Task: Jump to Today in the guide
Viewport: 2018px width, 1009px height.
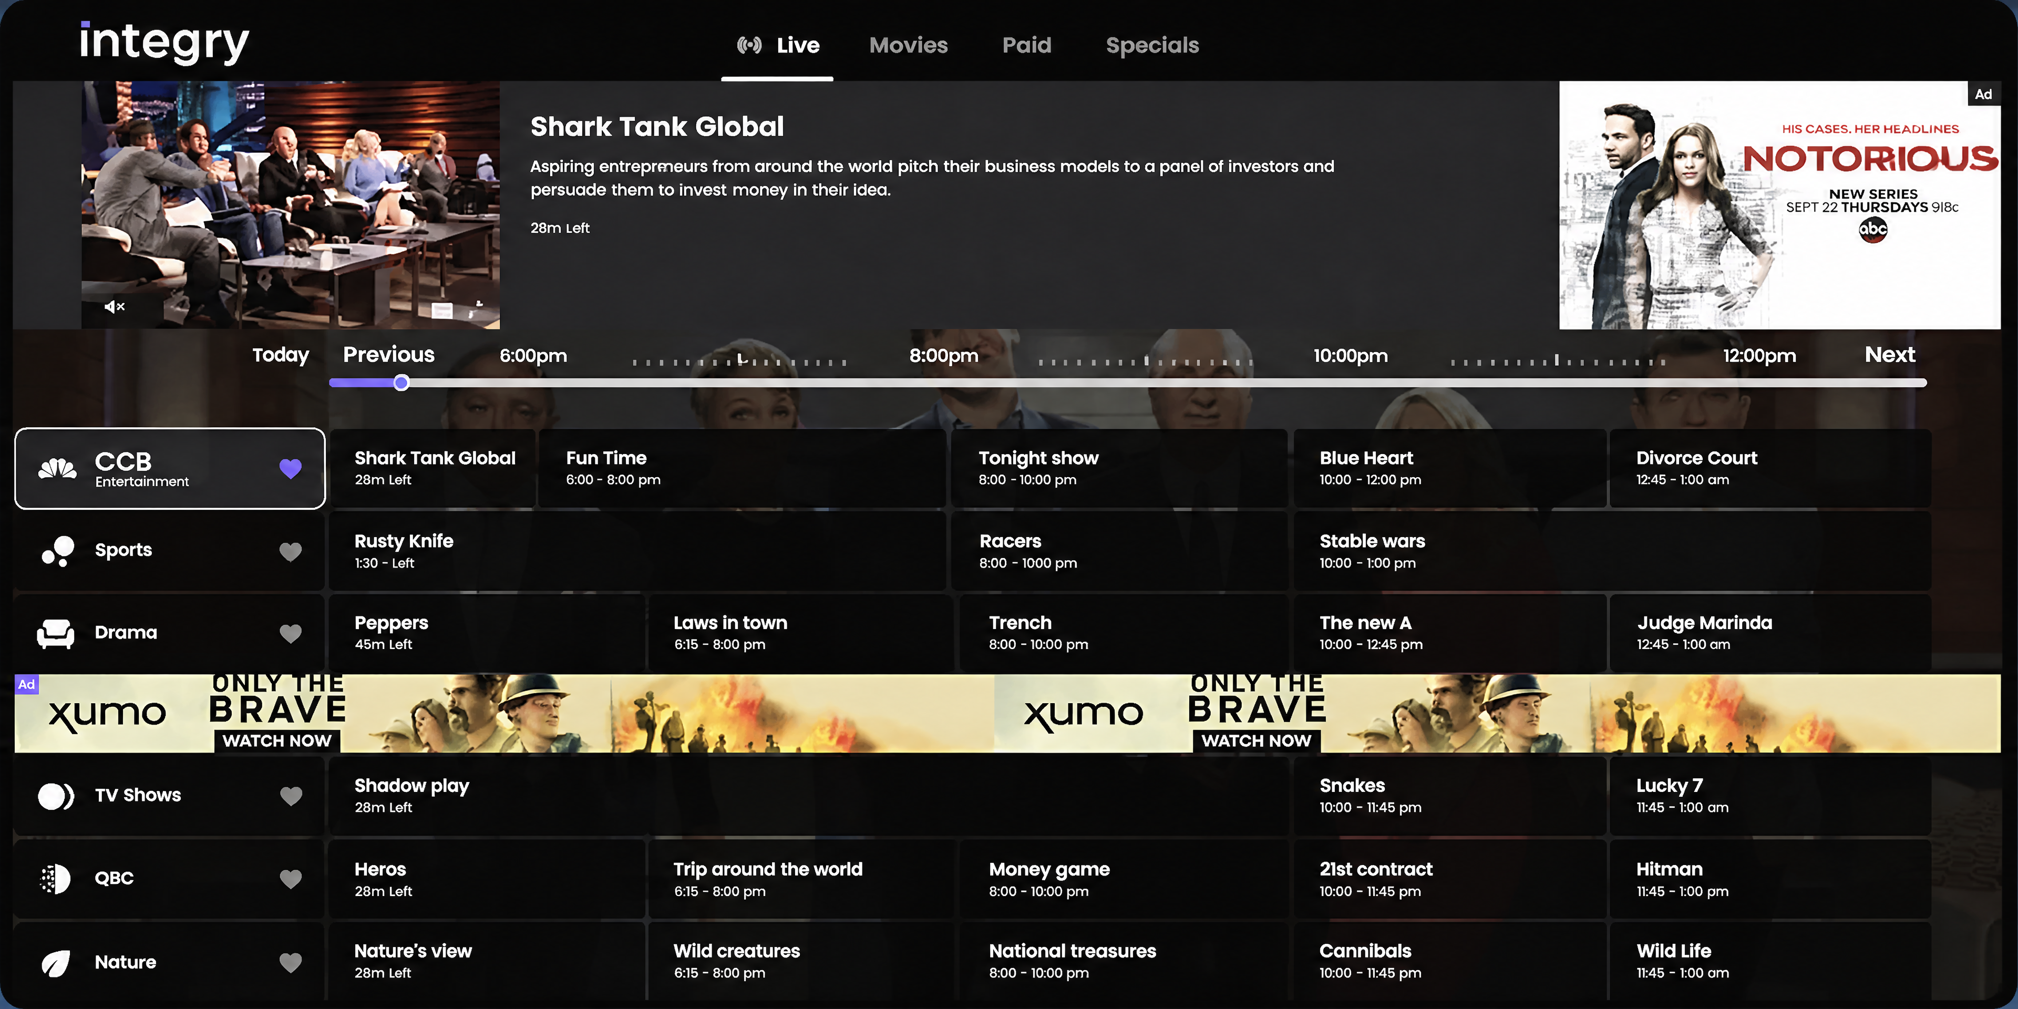Action: [281, 355]
